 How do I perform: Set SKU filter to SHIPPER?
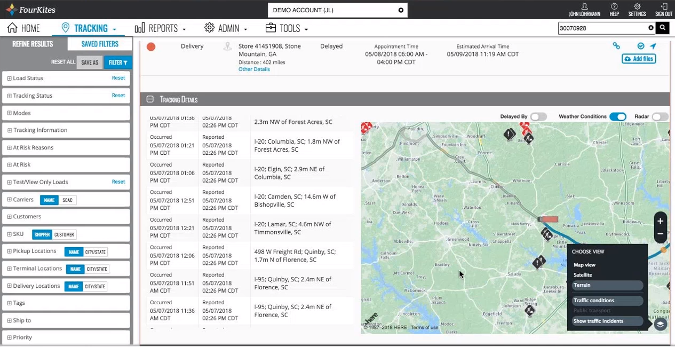[x=42, y=235]
